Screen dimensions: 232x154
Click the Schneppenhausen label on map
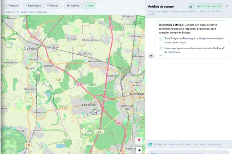pos(91,40)
